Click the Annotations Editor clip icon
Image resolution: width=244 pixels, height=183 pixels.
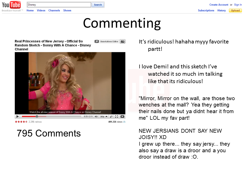click(123, 41)
